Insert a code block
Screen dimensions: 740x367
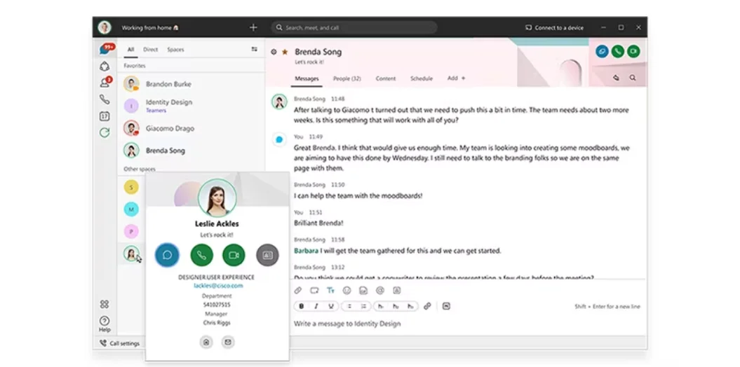446,306
